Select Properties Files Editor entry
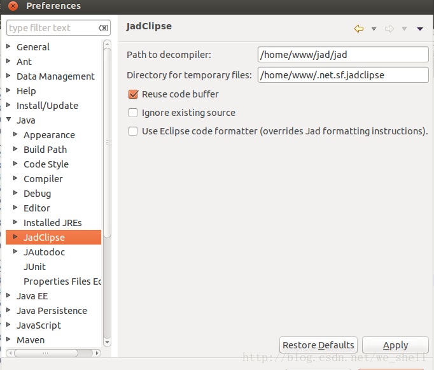 pyautogui.click(x=62, y=281)
